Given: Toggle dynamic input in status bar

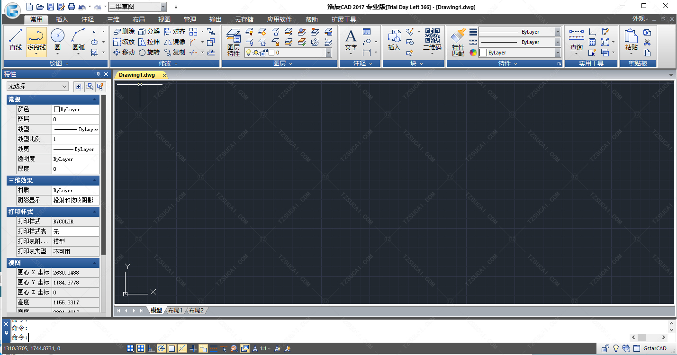Looking at the screenshot, I should 203,349.
